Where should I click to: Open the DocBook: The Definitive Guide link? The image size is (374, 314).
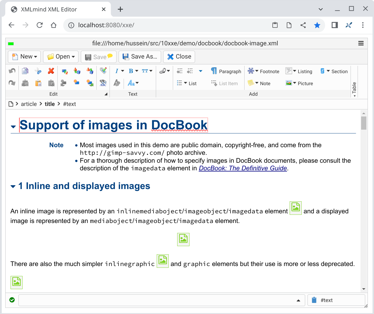tap(243, 168)
